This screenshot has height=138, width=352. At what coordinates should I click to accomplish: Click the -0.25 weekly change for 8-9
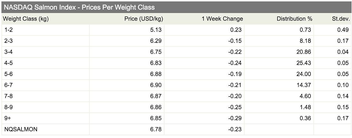[x=235, y=107]
